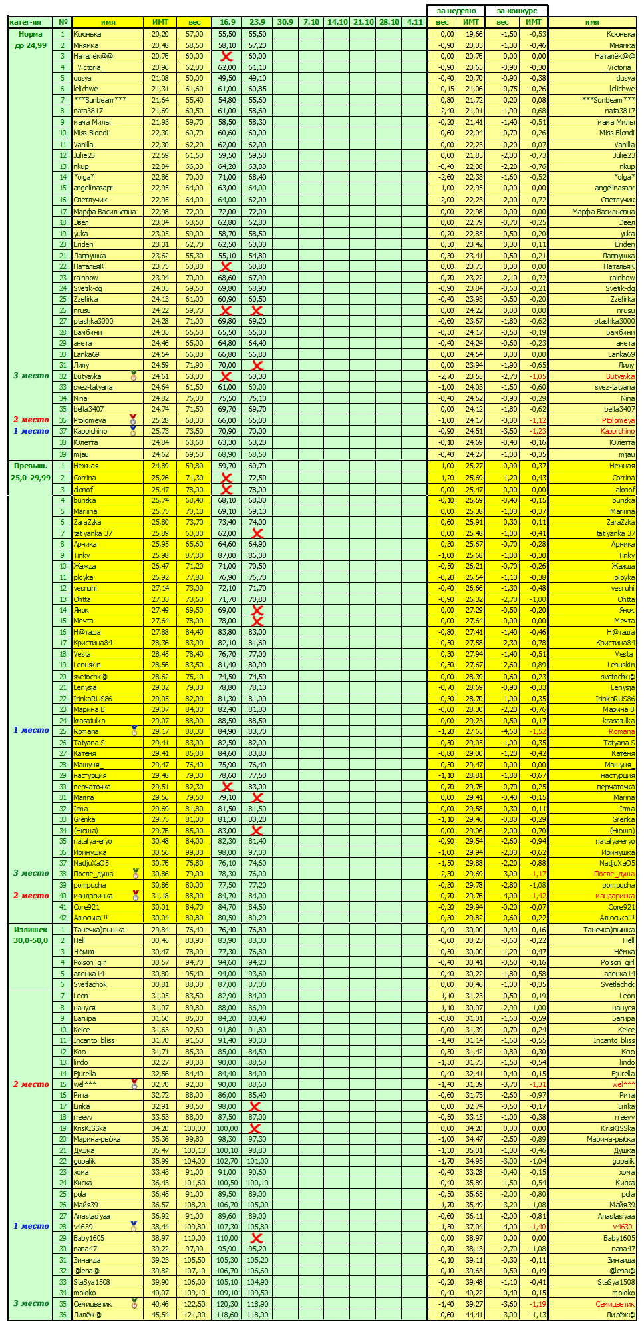Select the red -1,42 value in мандаринка's row
Viewport: 644px width, 1332px height.
click(538, 896)
